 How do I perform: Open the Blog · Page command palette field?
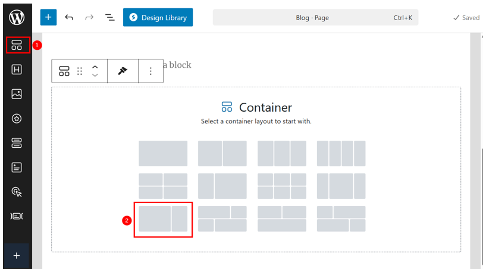[315, 18]
